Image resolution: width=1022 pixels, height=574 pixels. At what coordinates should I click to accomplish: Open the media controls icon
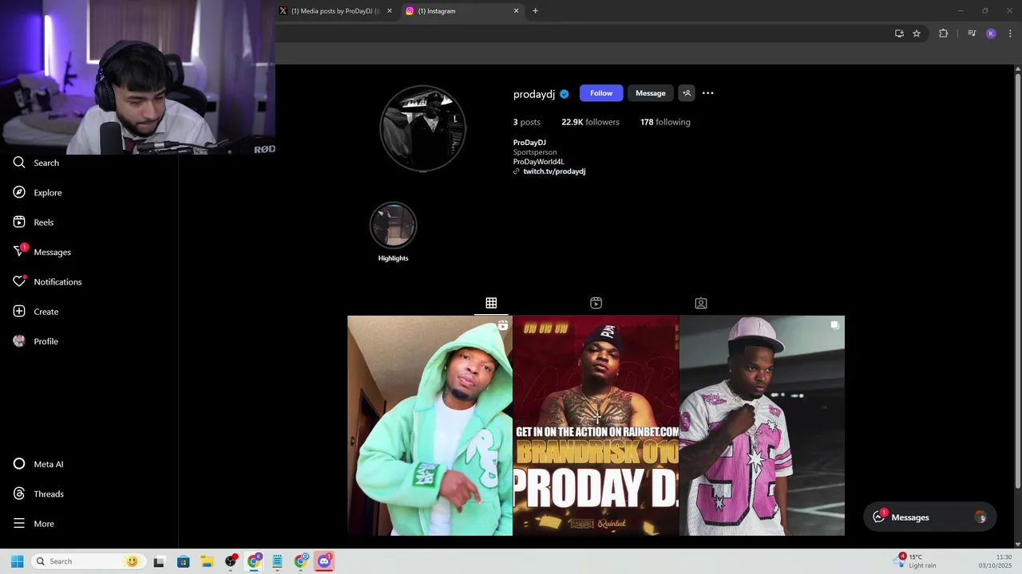972,33
